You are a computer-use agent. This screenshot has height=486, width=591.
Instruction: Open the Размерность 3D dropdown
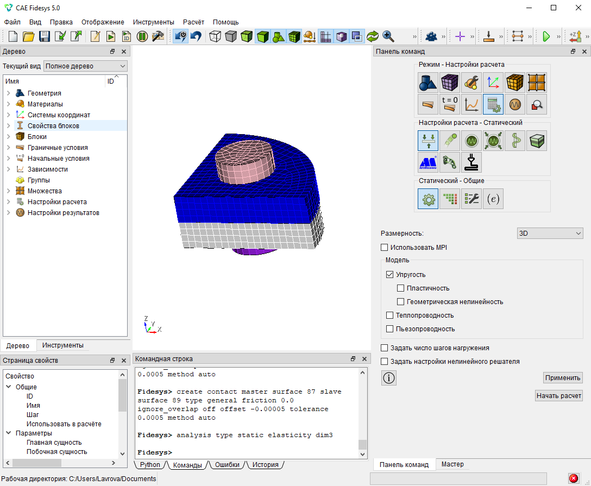(550, 233)
